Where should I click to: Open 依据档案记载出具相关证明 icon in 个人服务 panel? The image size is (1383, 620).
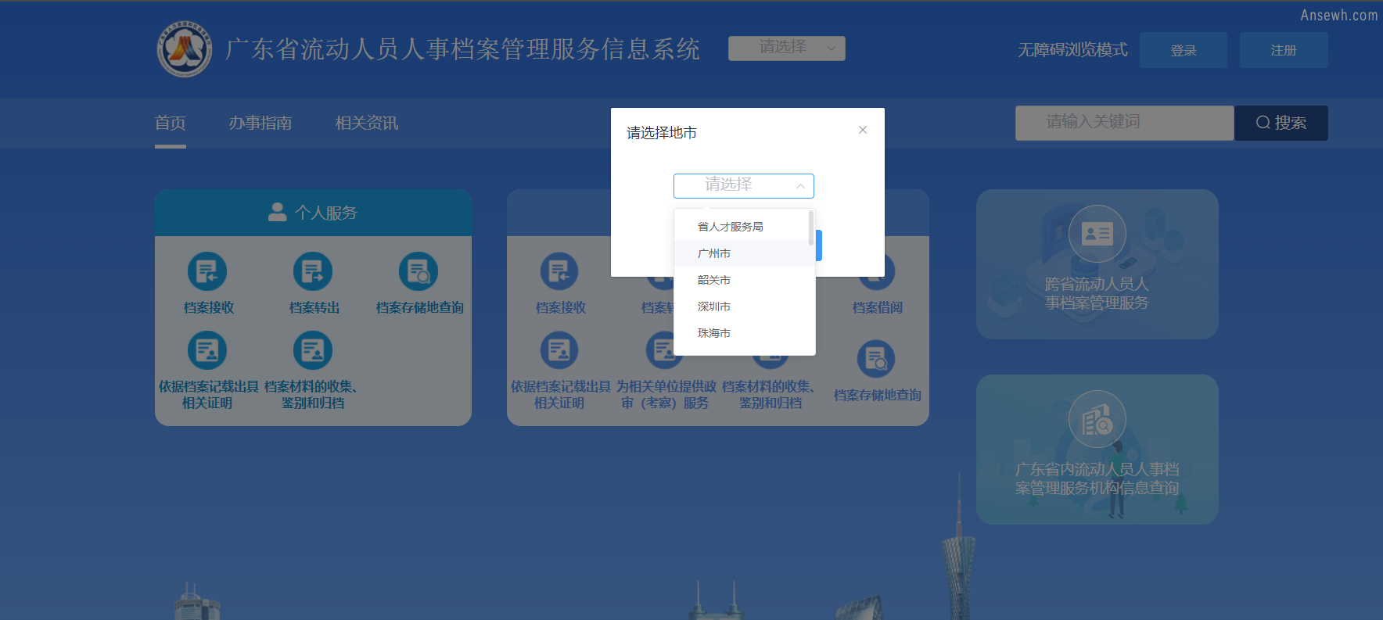tap(207, 350)
